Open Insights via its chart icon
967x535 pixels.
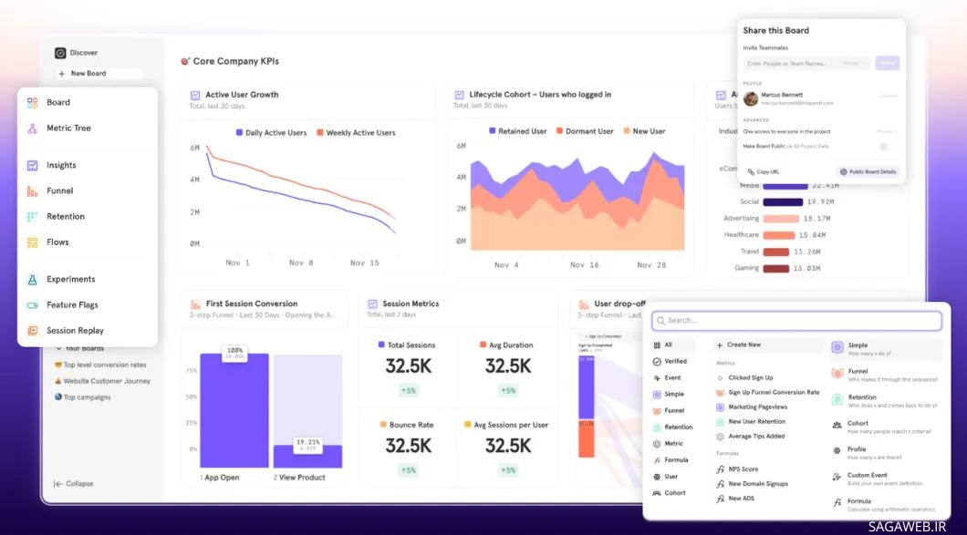click(32, 166)
